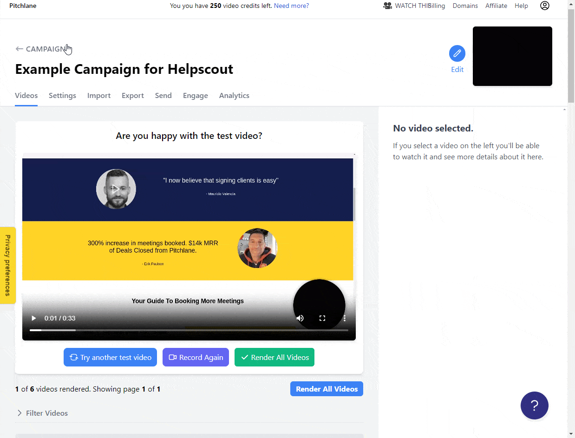Click the green Render All Videos button

[x=274, y=357]
